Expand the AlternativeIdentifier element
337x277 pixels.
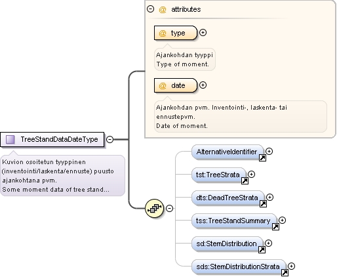pos(269,151)
